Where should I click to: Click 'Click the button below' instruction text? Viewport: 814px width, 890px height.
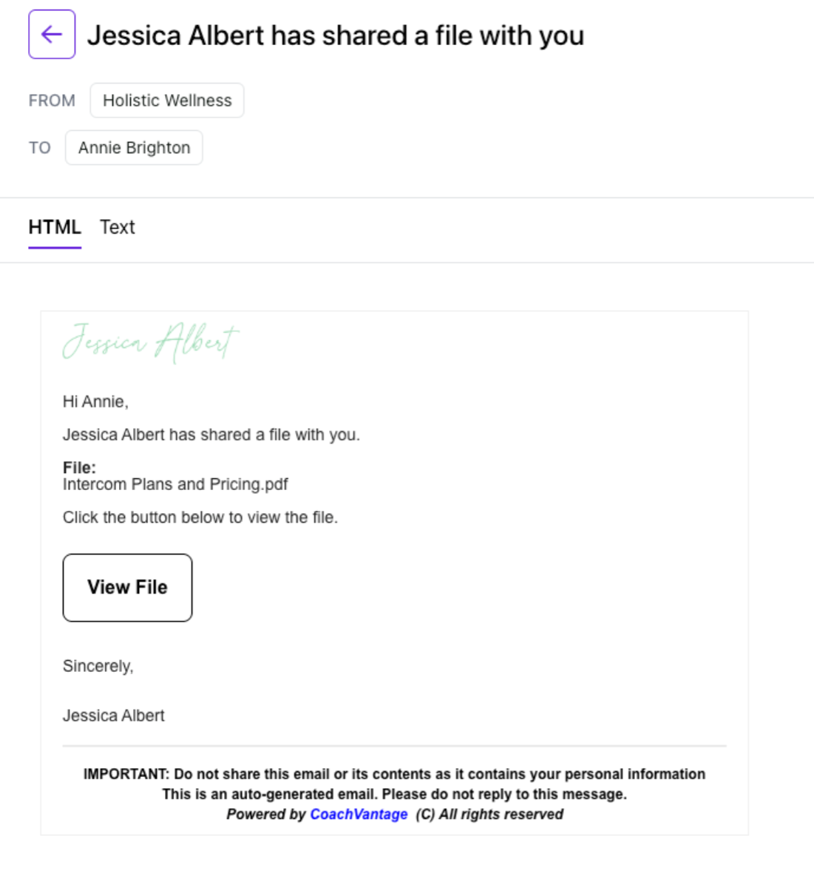pos(200,517)
